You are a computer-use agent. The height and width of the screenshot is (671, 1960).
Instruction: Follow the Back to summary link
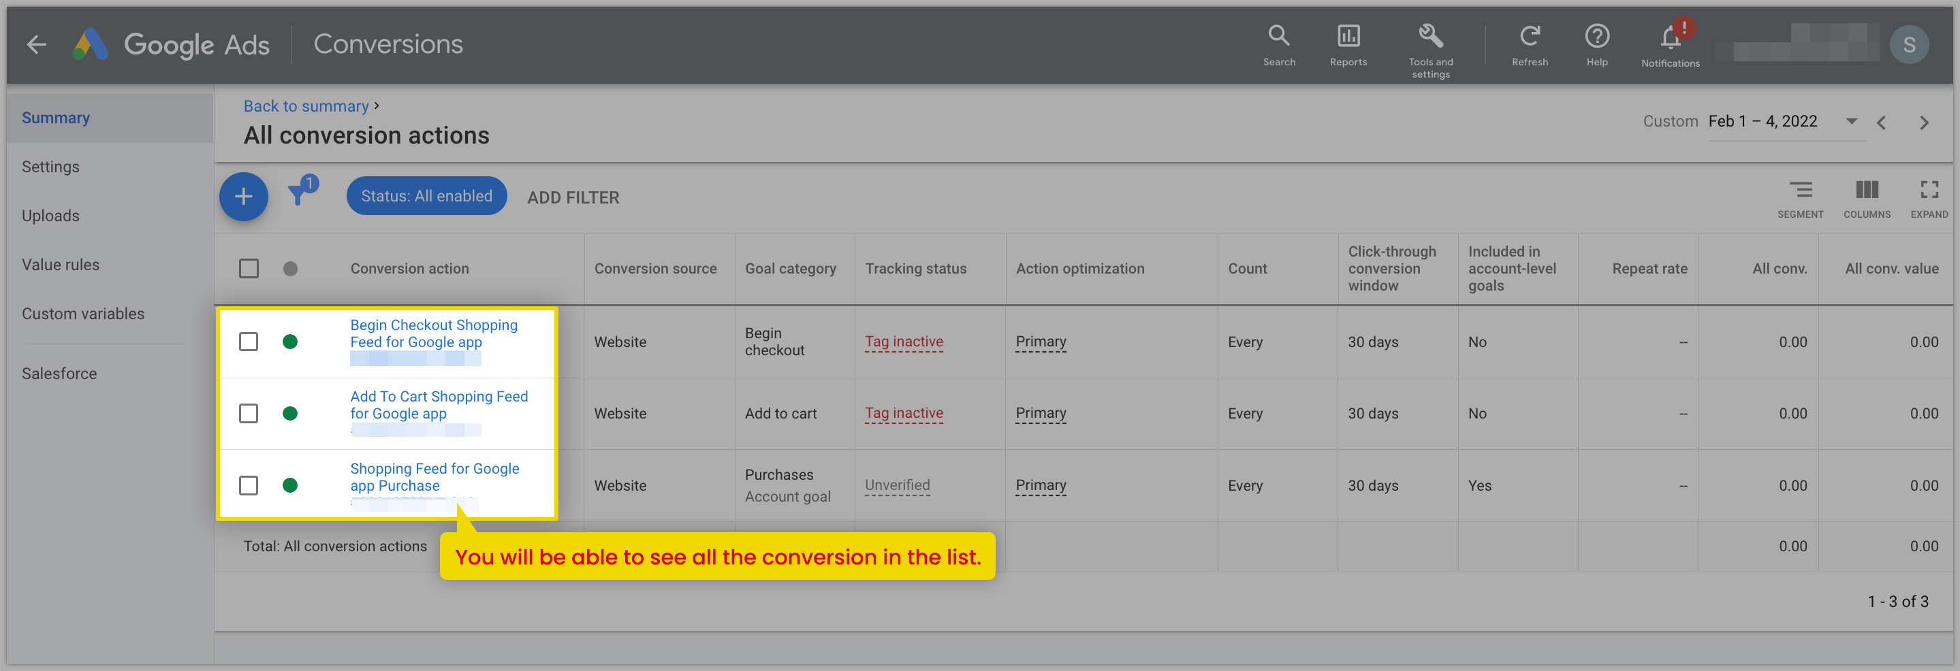pyautogui.click(x=306, y=106)
